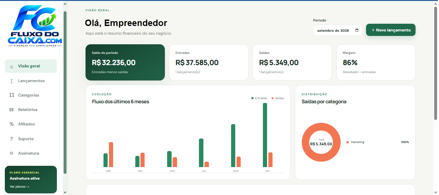Open Relatórios section
The width and height of the screenshot is (439, 195).
(x=31, y=110)
